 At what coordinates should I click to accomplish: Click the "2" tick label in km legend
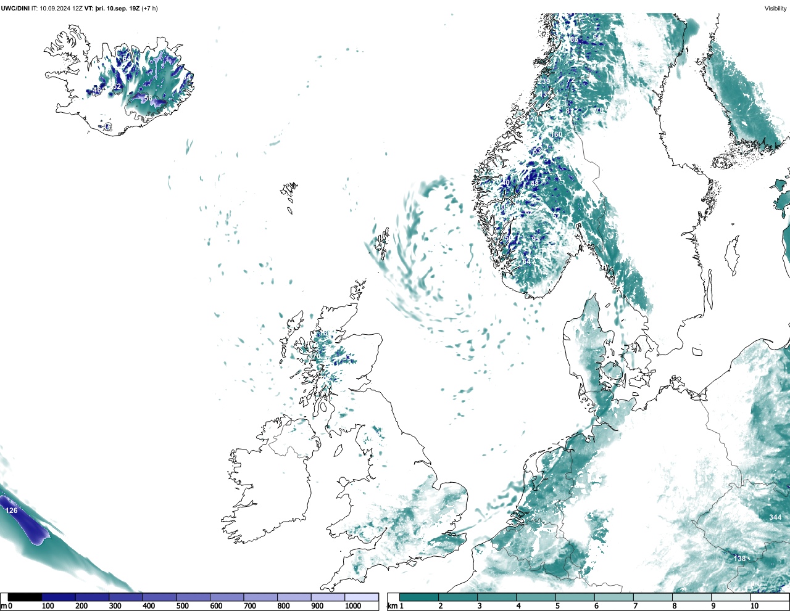tap(440, 607)
